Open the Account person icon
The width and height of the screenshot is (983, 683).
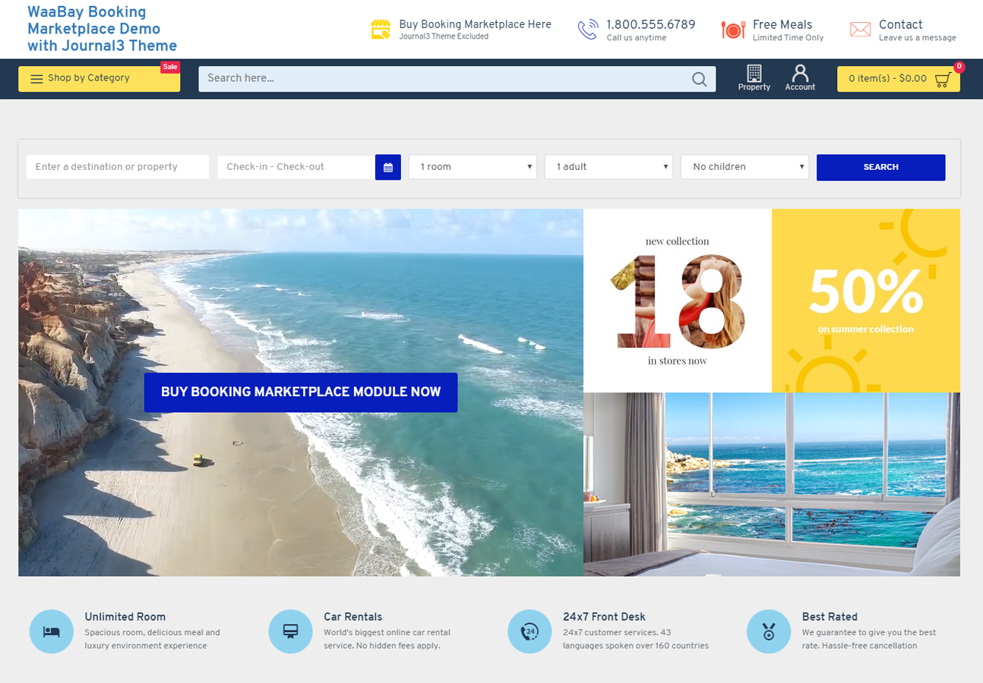(x=800, y=73)
